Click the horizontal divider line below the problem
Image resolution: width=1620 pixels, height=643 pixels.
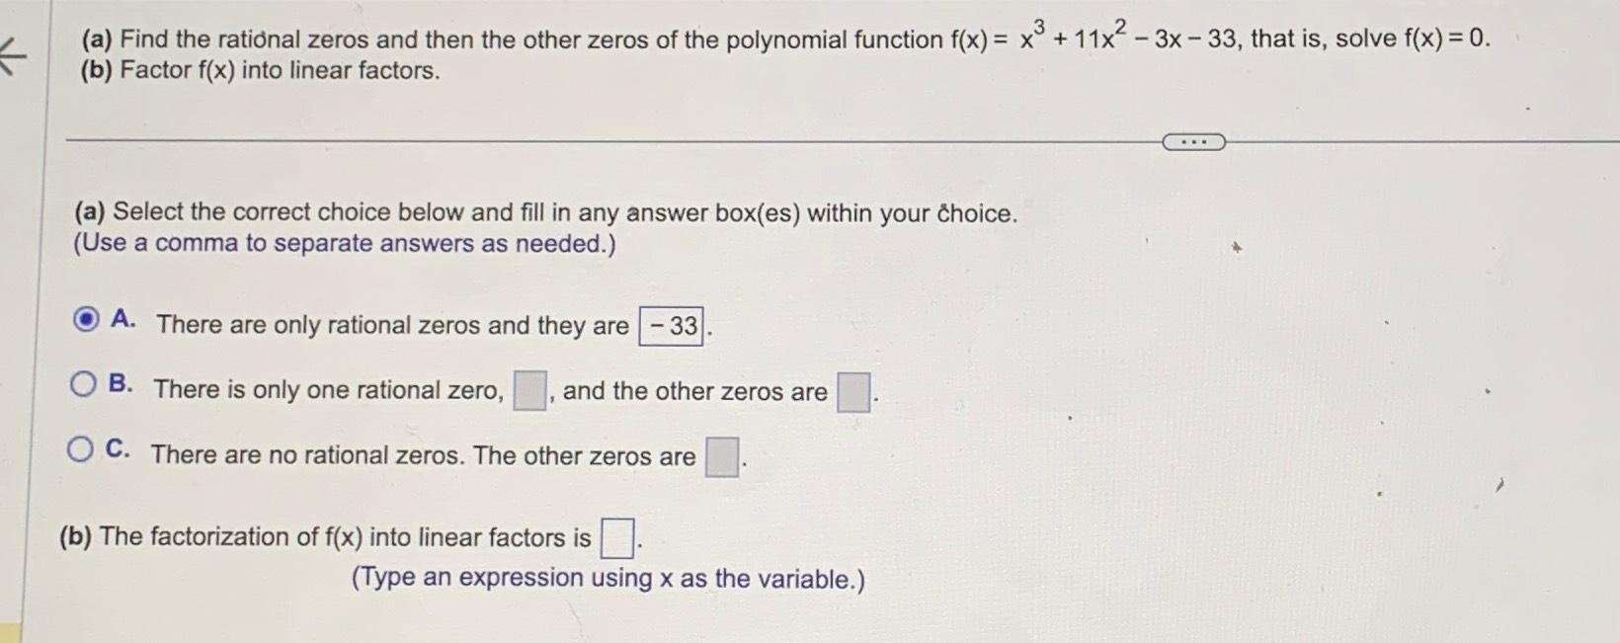coord(593,140)
